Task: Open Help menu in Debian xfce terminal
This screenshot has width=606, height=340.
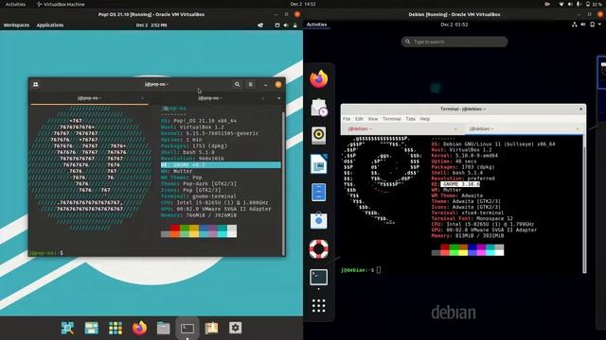Action: 425,119
